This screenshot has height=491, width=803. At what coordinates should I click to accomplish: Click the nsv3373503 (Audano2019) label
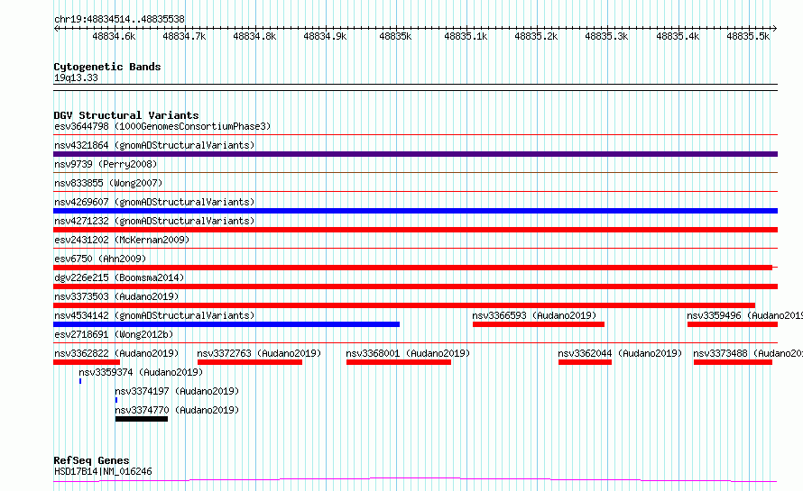[x=116, y=296]
